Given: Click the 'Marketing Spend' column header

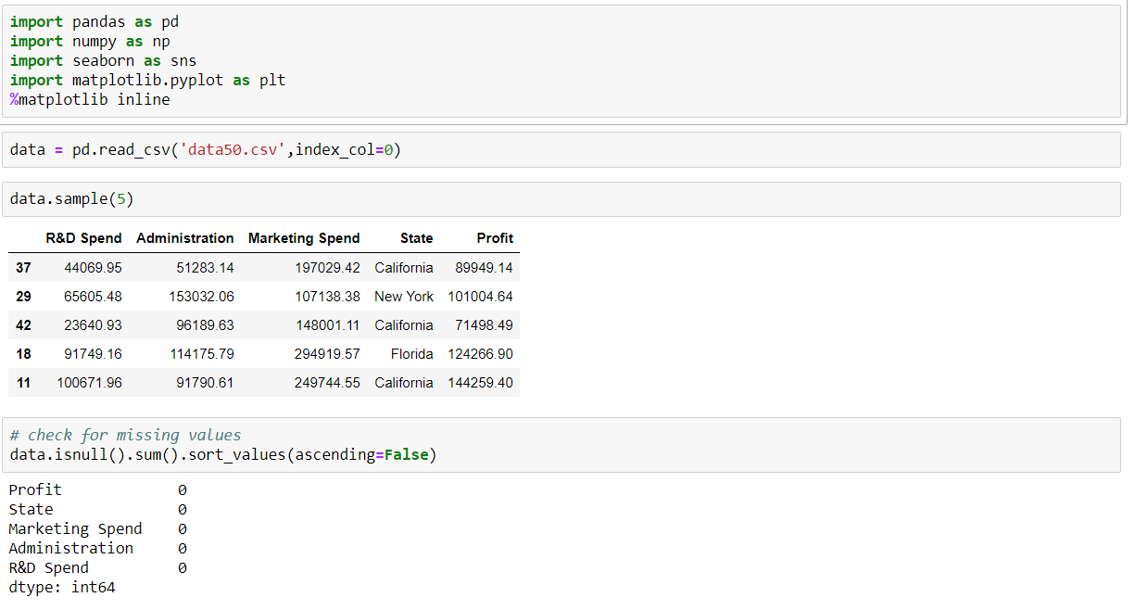Looking at the screenshot, I should 304,238.
